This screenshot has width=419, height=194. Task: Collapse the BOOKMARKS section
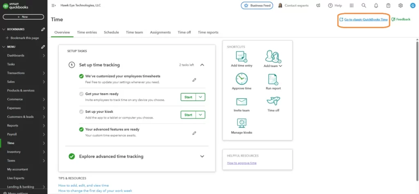[3, 29]
